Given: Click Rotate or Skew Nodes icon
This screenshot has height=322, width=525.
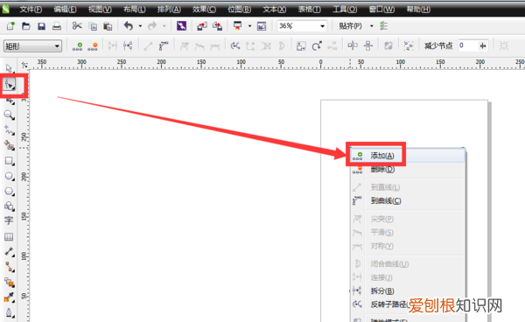Looking at the screenshot, I should 317,45.
